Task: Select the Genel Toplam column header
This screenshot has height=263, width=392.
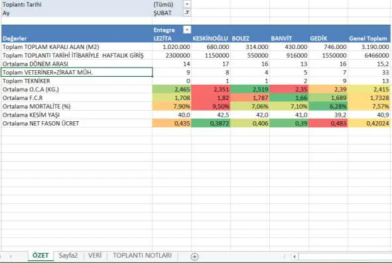Action: point(369,38)
